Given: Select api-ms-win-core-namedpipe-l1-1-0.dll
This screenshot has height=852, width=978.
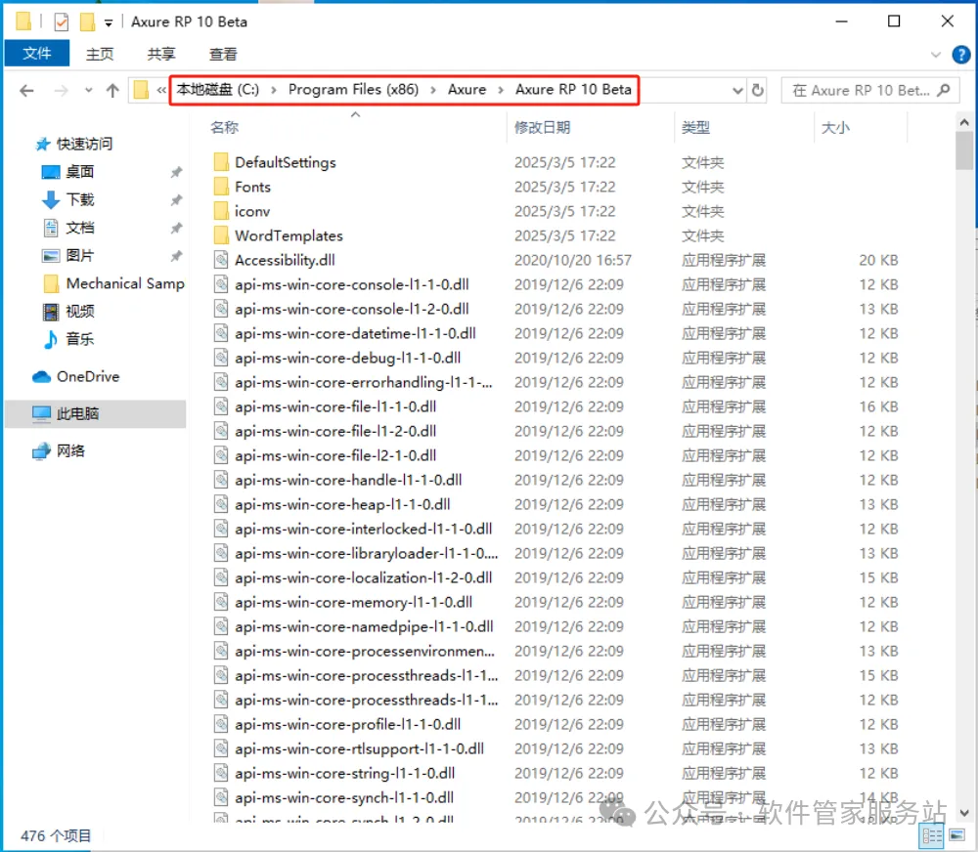Looking at the screenshot, I should click(364, 626).
